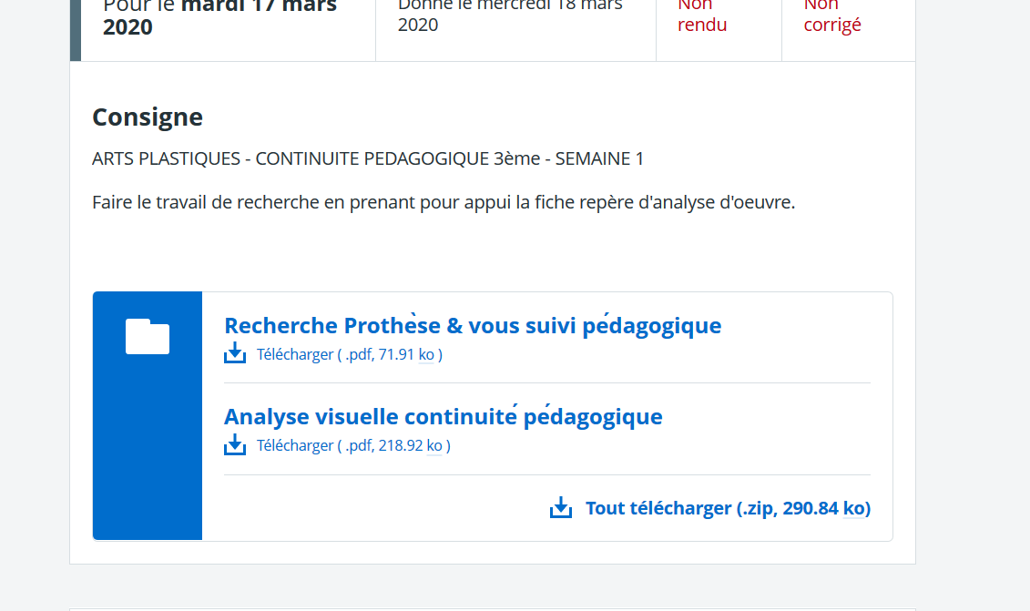The image size is (1030, 611).
Task: Click the white folder icon
Action: (148, 336)
